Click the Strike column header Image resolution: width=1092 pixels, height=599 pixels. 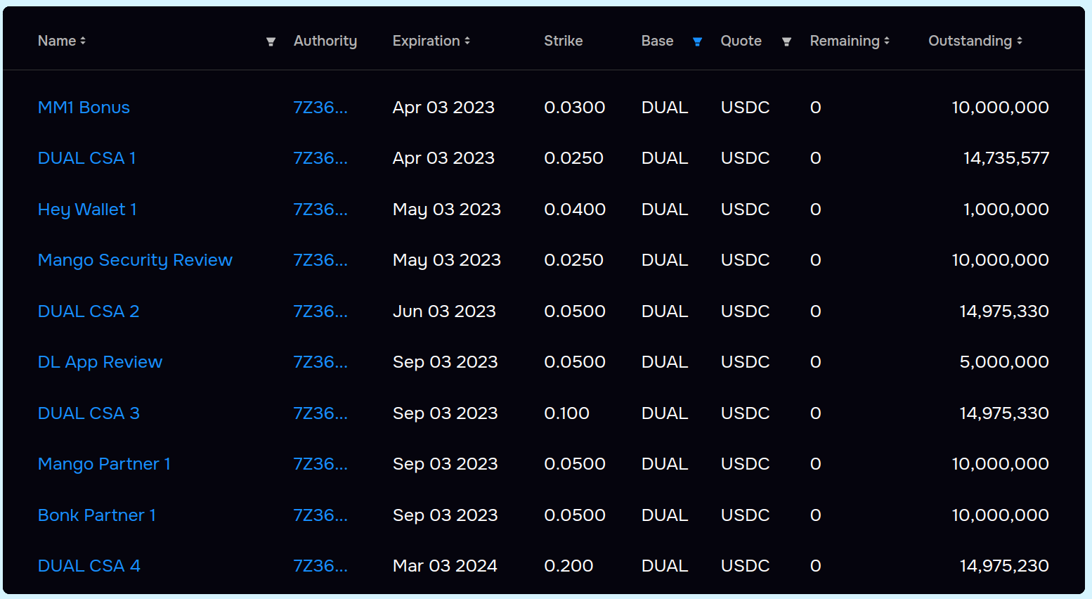[563, 41]
